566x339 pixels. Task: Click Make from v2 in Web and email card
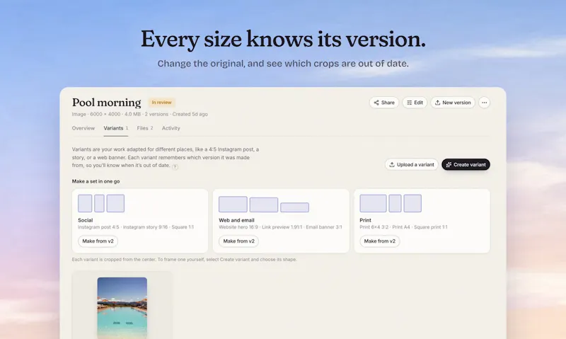point(238,241)
